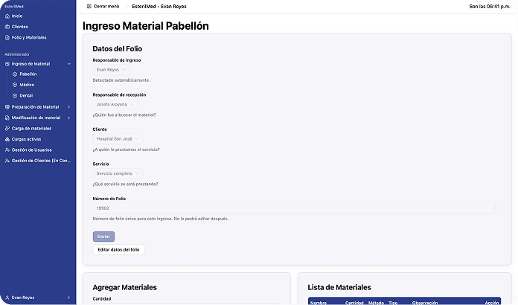This screenshot has height=305, width=518.
Task: Expand the Modificación de material chevron
Action: click(x=69, y=118)
